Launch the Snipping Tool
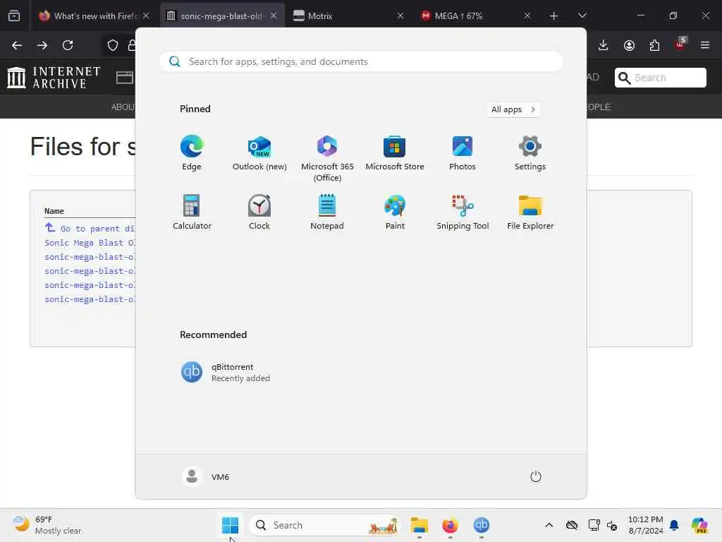722x542 pixels. click(x=463, y=212)
